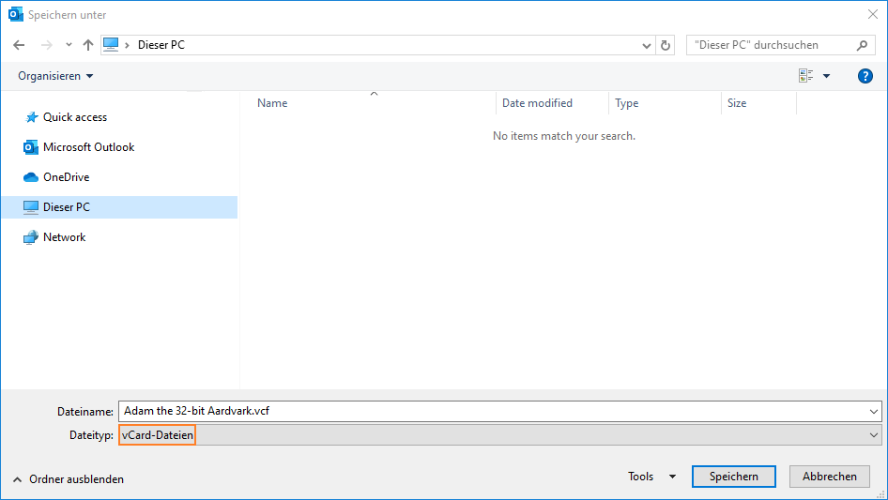The image size is (888, 500).
Task: Click Dieser PC in the address bar
Action: (161, 45)
